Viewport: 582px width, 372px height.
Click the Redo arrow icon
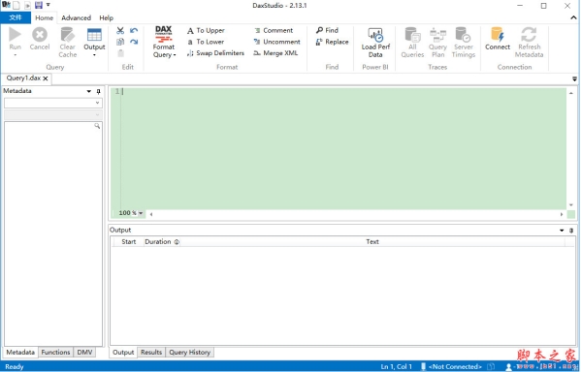(134, 42)
